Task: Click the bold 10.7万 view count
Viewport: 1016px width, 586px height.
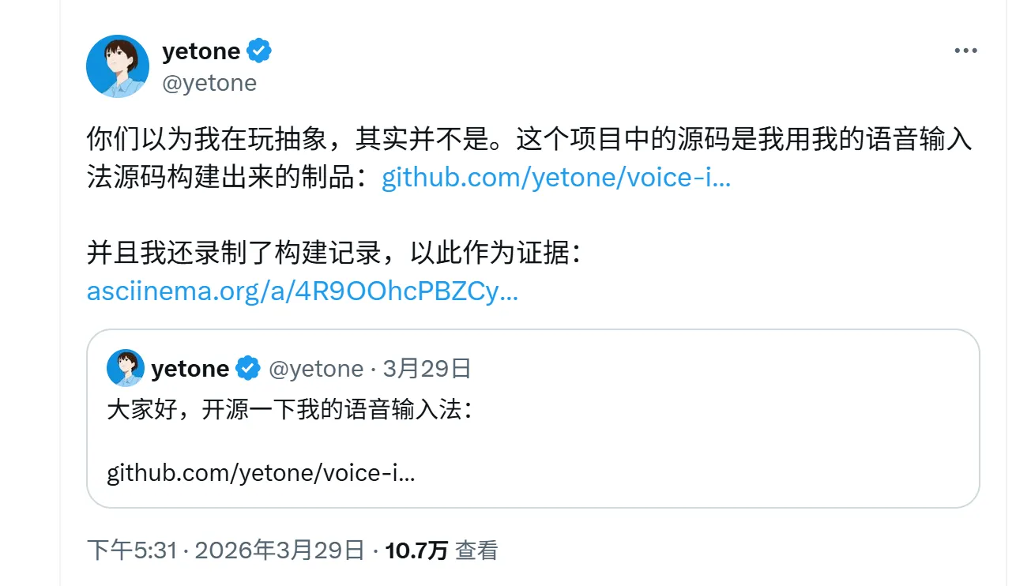Action: [416, 550]
